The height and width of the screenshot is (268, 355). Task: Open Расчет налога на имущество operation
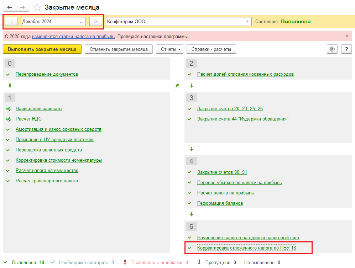pos(47,171)
